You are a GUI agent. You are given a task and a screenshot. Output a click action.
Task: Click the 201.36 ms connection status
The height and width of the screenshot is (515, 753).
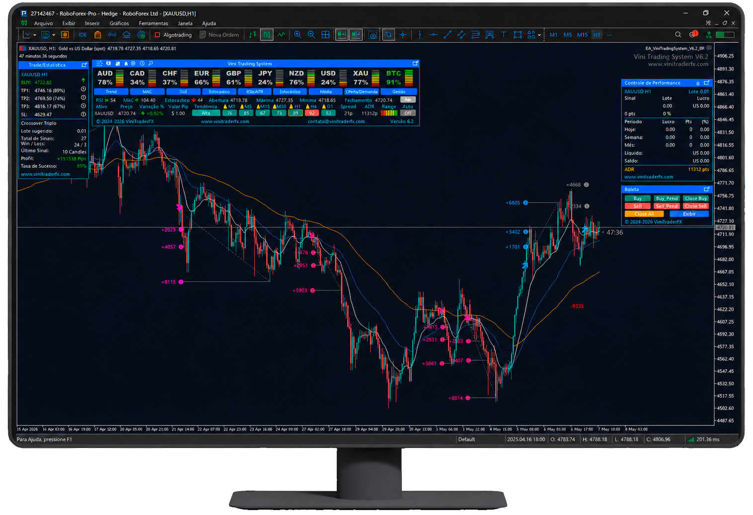tap(703, 440)
